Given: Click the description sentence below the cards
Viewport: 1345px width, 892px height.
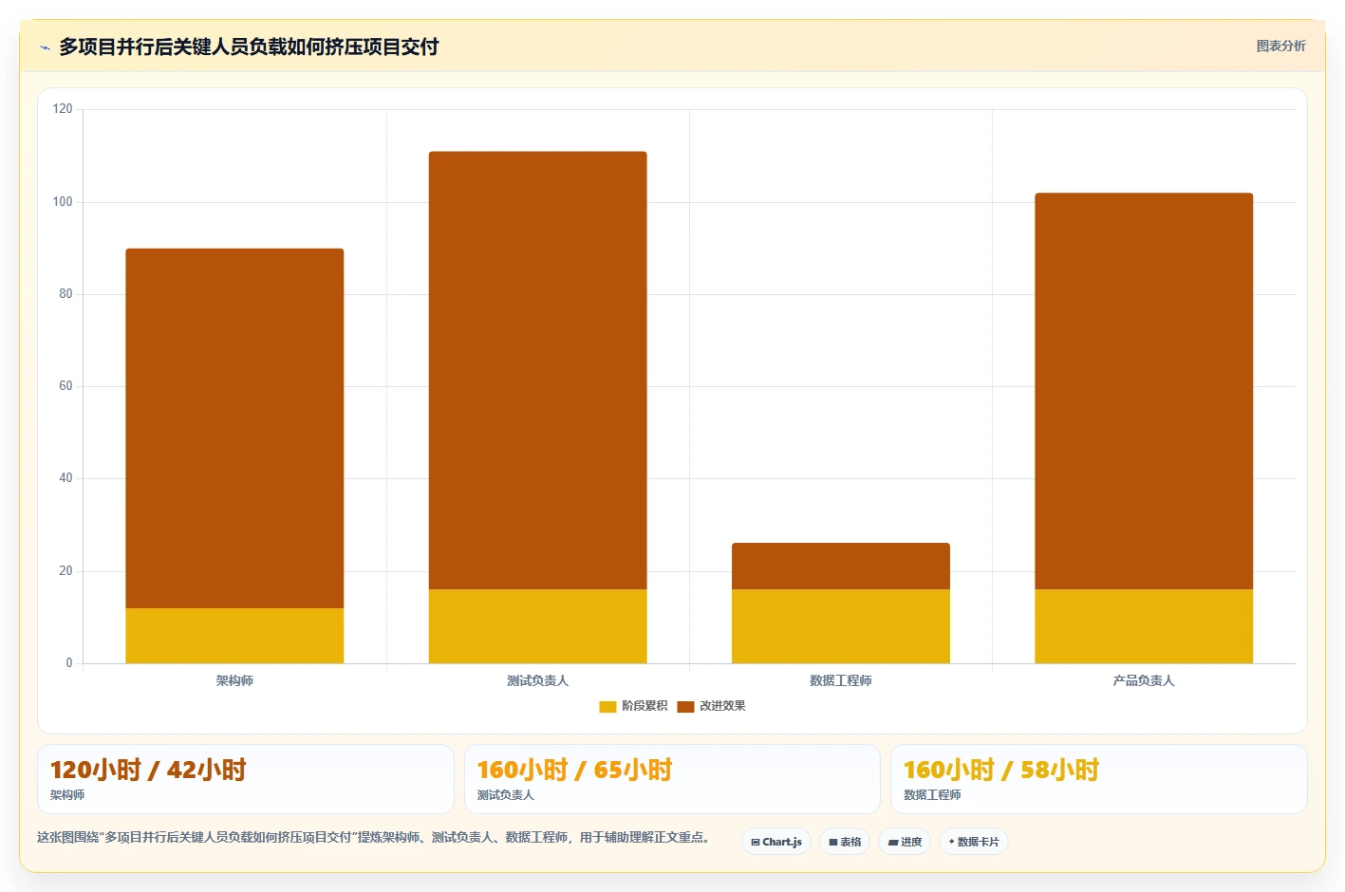Looking at the screenshot, I should coord(373,837).
